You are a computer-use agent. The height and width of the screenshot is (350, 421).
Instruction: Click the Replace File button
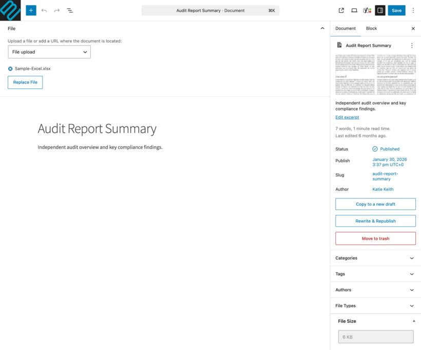coord(25,82)
